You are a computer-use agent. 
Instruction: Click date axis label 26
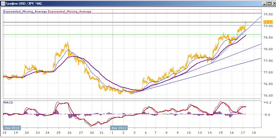click(x=69, y=132)
